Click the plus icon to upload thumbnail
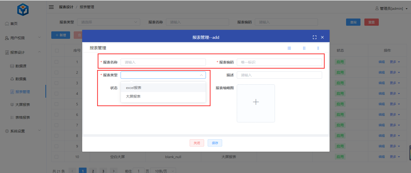This screenshot has width=411, height=173. point(256,102)
